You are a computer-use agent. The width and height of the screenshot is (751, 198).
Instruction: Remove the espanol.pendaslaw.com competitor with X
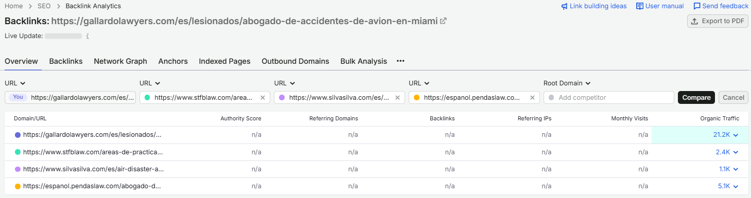532,97
